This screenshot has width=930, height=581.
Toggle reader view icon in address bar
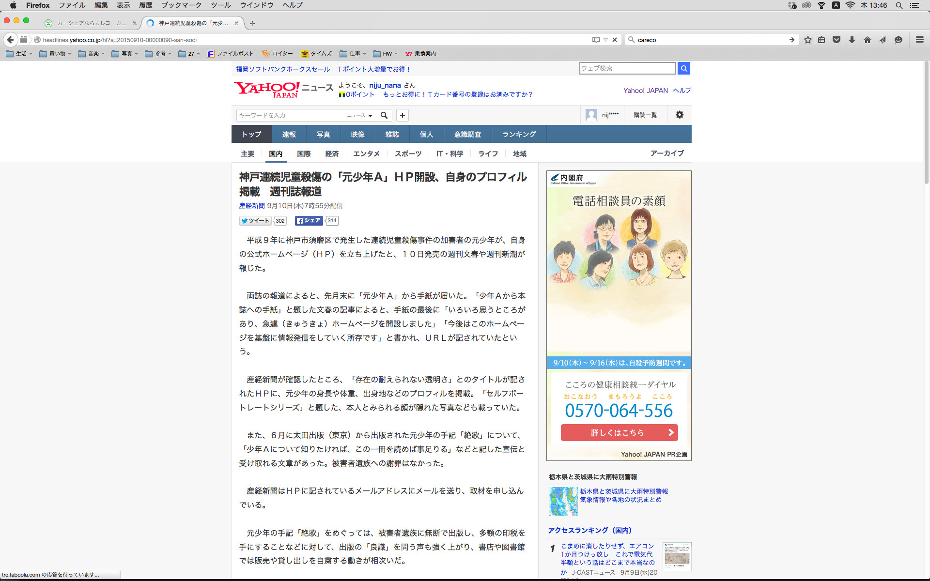tap(596, 40)
